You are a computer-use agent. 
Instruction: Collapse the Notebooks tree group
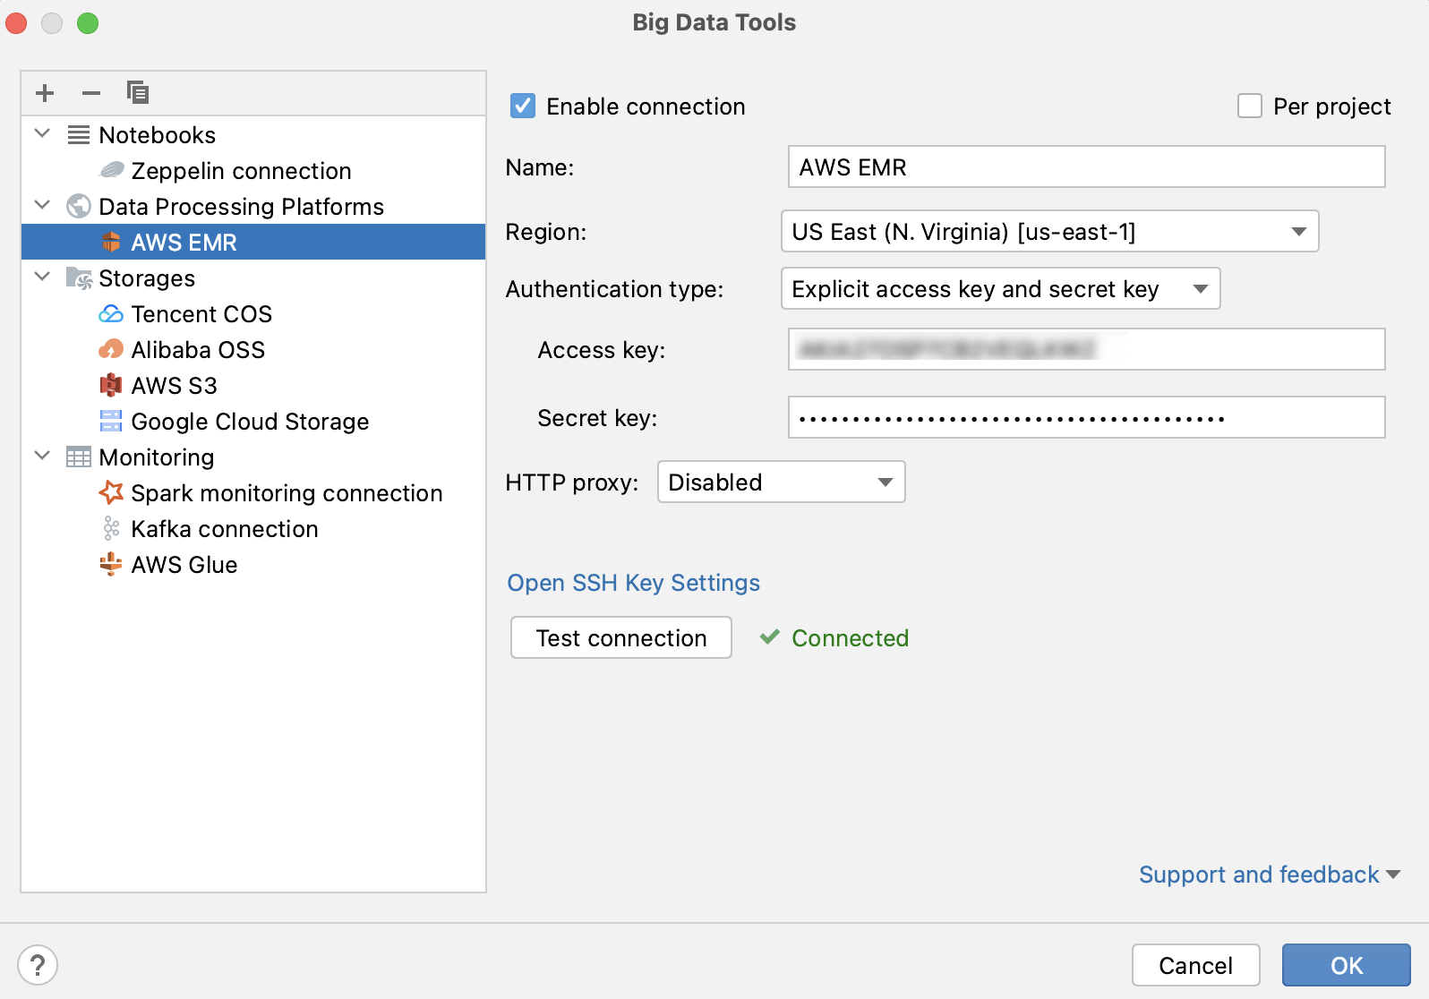pos(42,133)
